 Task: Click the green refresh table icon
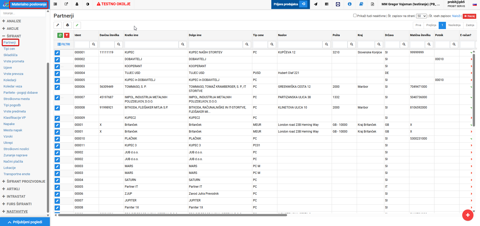pyautogui.click(x=60, y=35)
